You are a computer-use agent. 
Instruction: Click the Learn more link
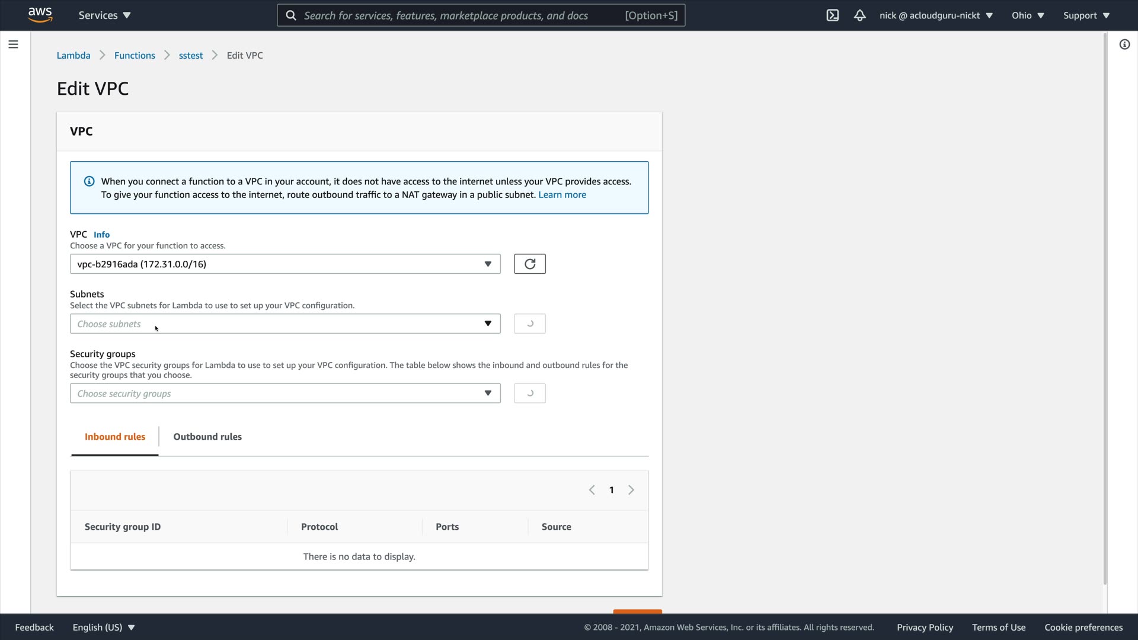pos(562,195)
